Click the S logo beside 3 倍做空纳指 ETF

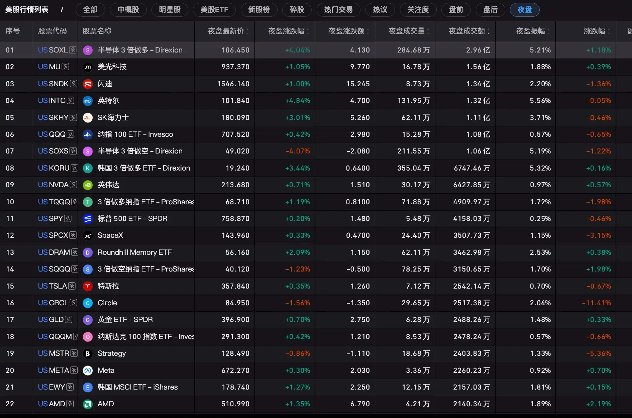point(88,269)
